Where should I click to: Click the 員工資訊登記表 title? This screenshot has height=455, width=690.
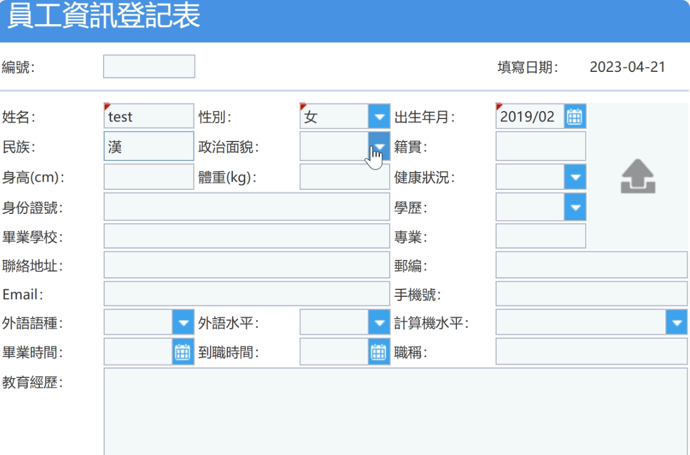click(x=104, y=16)
